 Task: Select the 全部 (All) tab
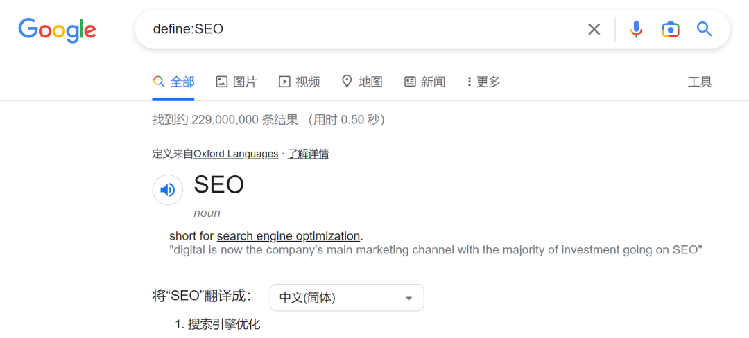(174, 82)
